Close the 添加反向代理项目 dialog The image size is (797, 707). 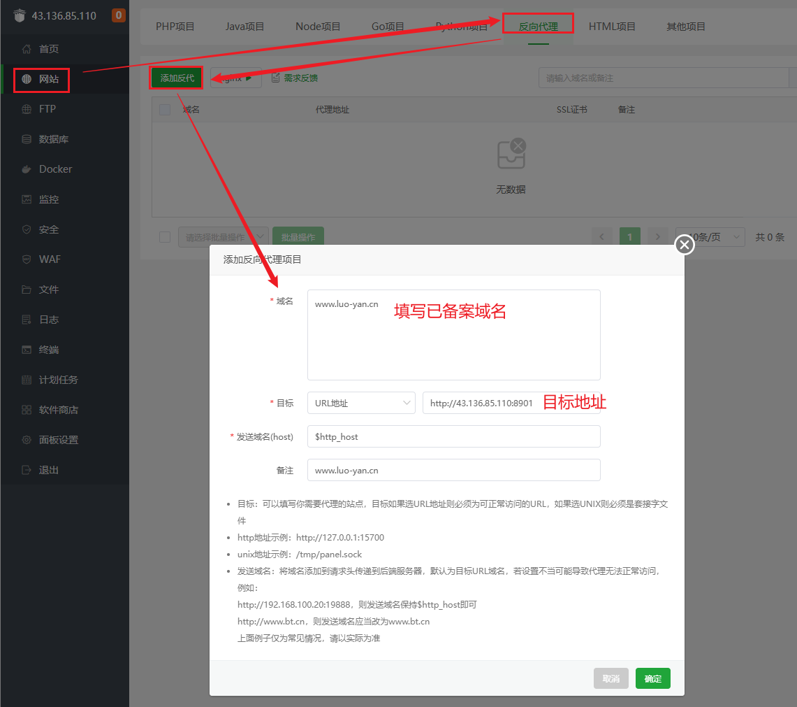(x=684, y=245)
